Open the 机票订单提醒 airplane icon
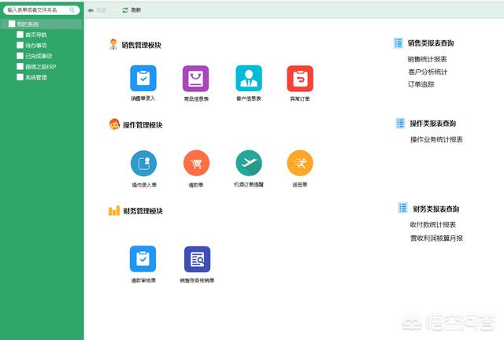Screen dimensions: 504x340 pos(249,163)
